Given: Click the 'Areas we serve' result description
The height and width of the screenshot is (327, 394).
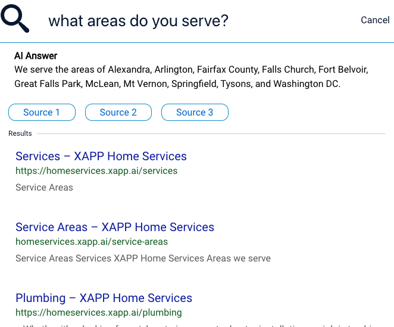Looking at the screenshot, I should coord(143,259).
